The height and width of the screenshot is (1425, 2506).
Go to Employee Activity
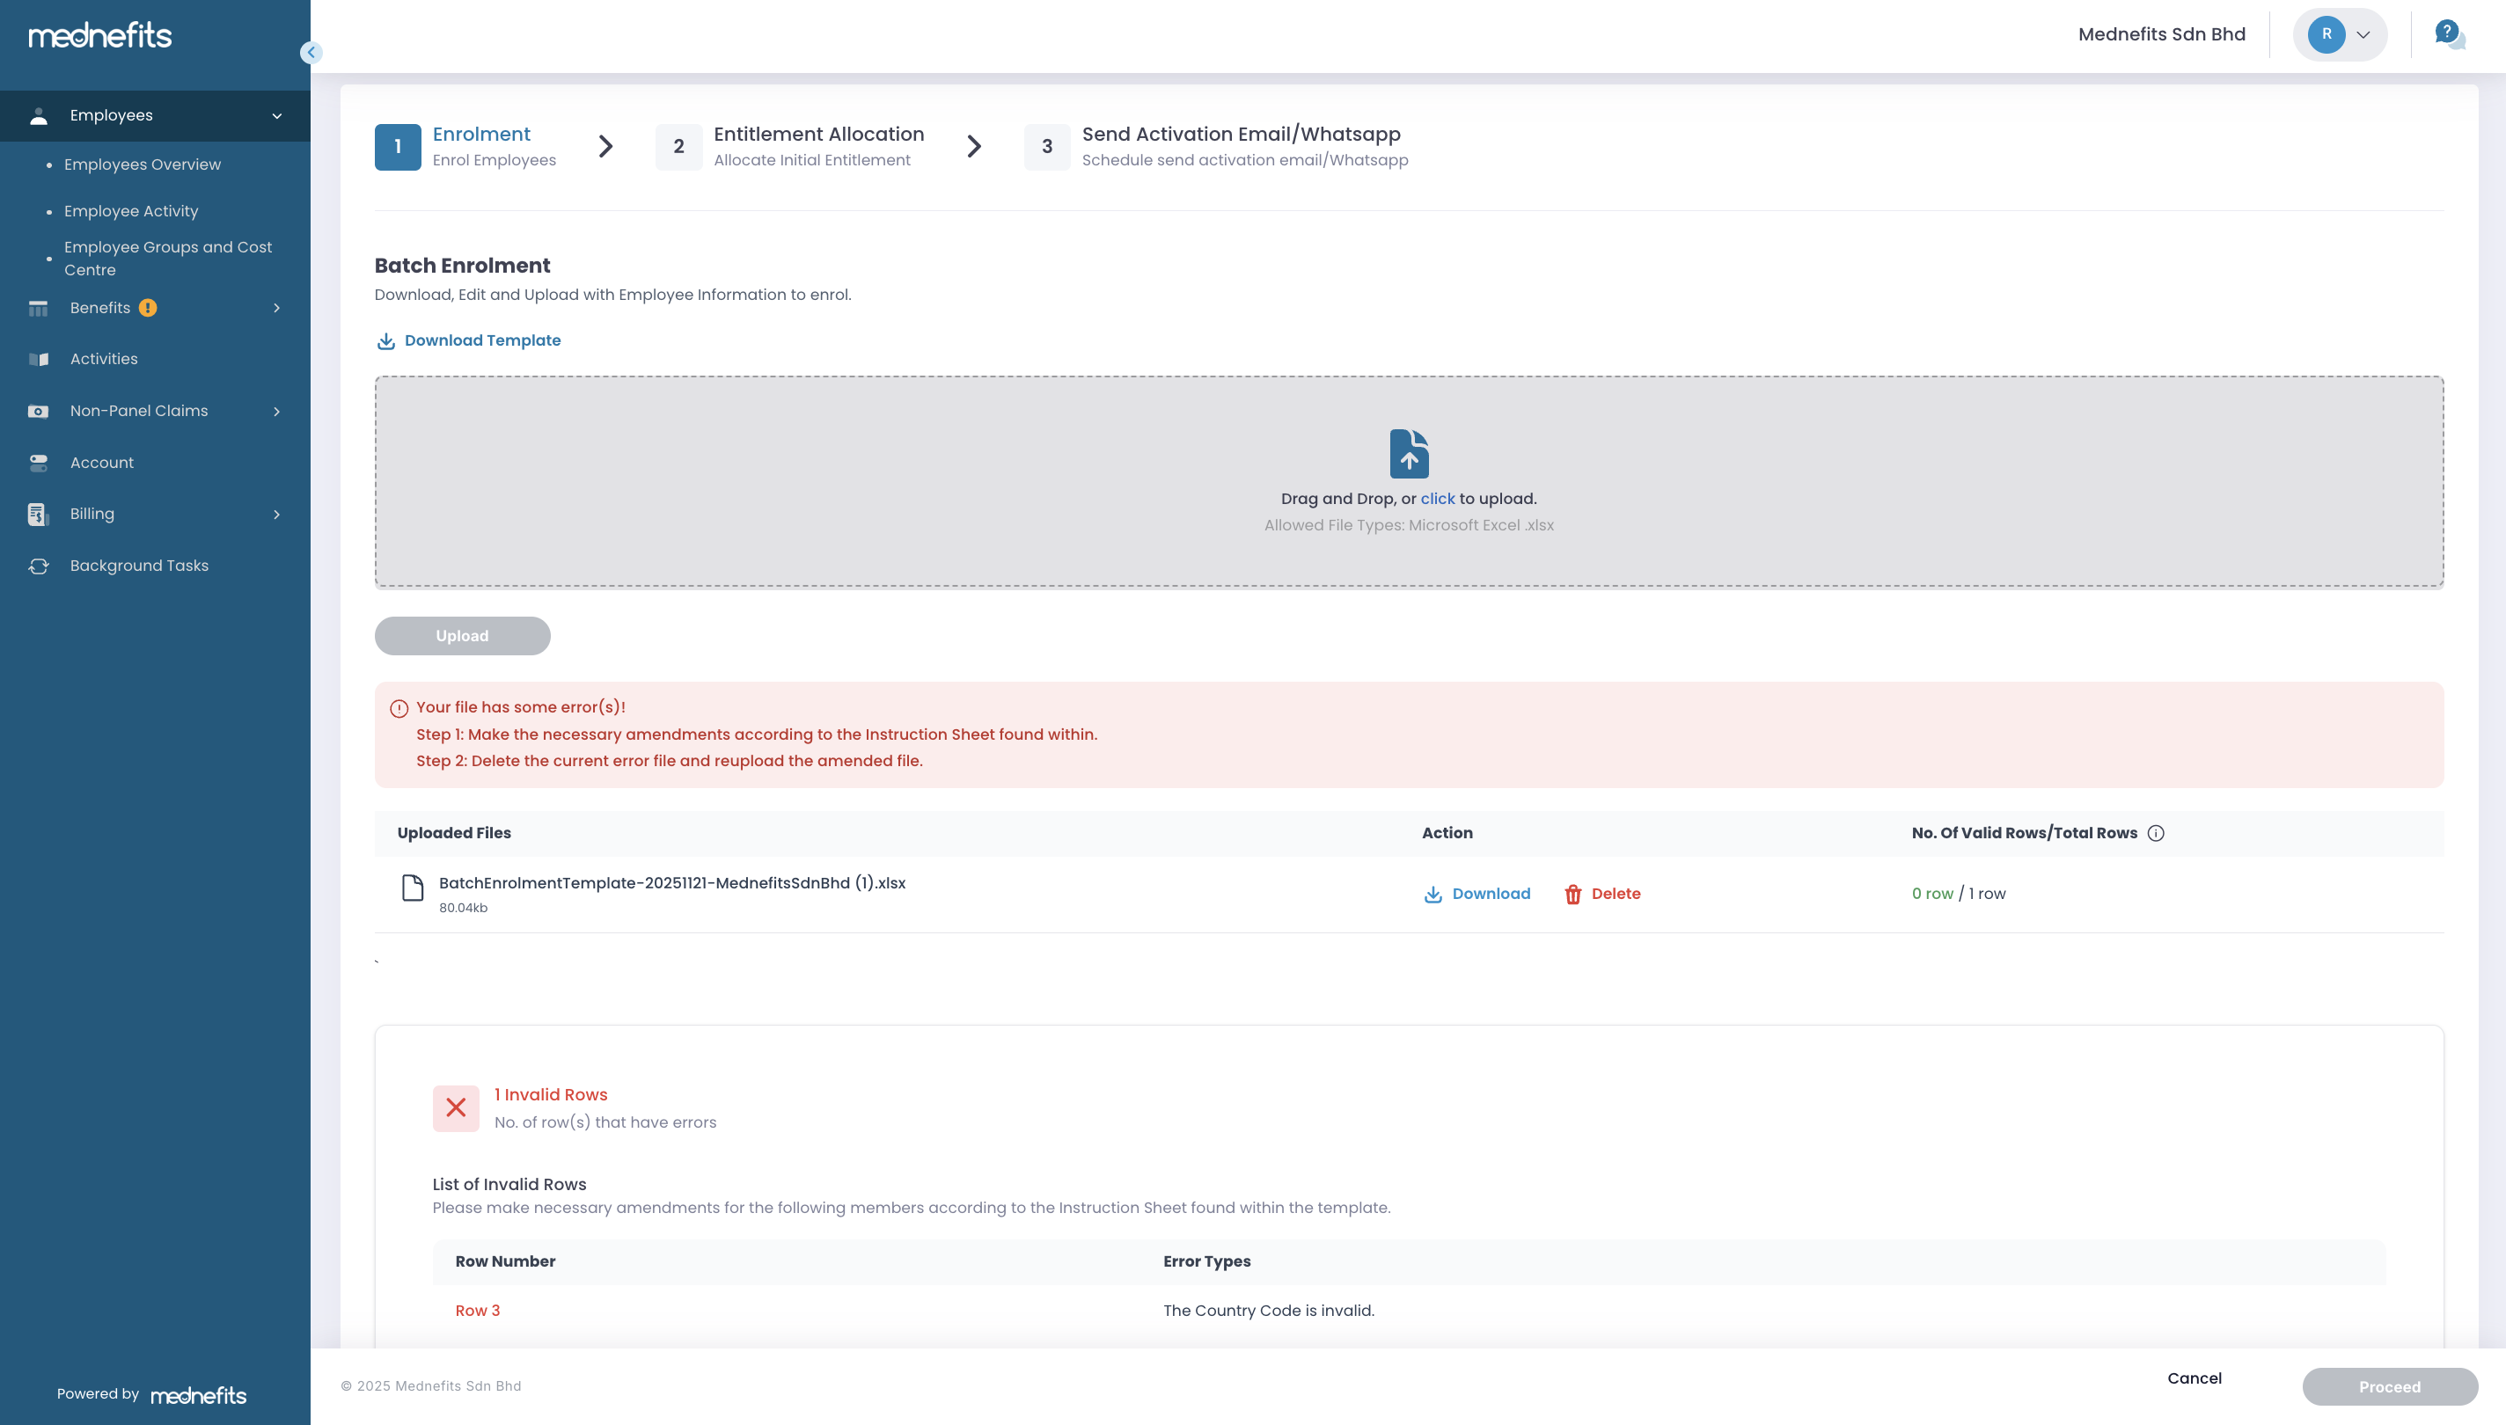[x=131, y=211]
